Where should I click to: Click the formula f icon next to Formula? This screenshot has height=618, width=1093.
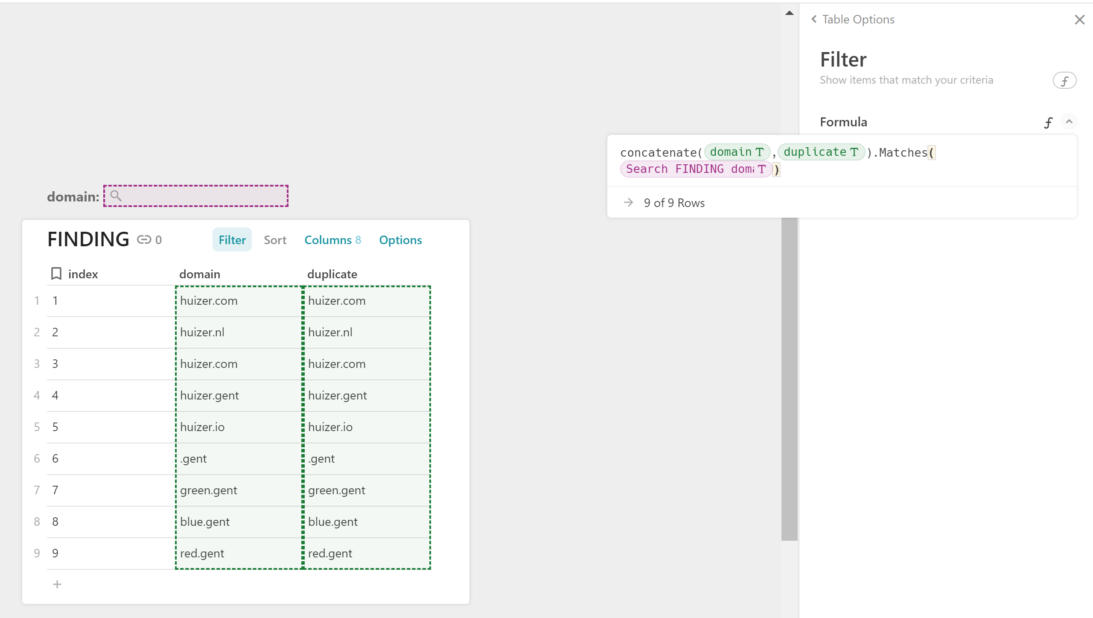coord(1048,122)
